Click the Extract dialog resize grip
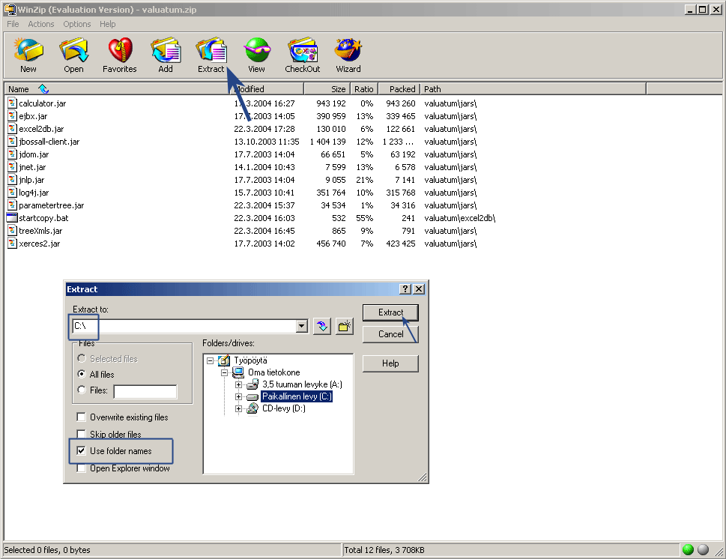This screenshot has height=559, width=726. (x=423, y=477)
